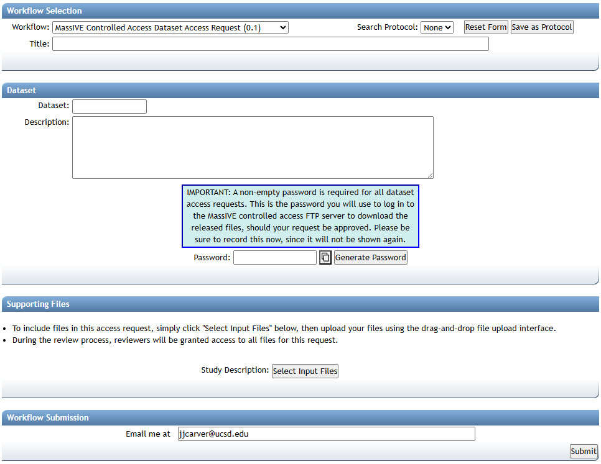
Task: Click the 'To include files' bullet text
Action: click(284, 328)
